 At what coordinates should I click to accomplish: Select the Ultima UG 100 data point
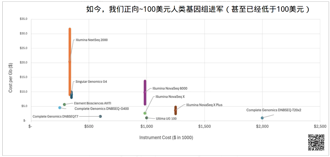[147, 118]
